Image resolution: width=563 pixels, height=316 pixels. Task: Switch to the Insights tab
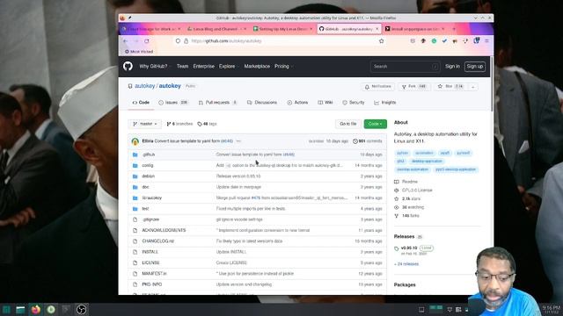click(385, 103)
